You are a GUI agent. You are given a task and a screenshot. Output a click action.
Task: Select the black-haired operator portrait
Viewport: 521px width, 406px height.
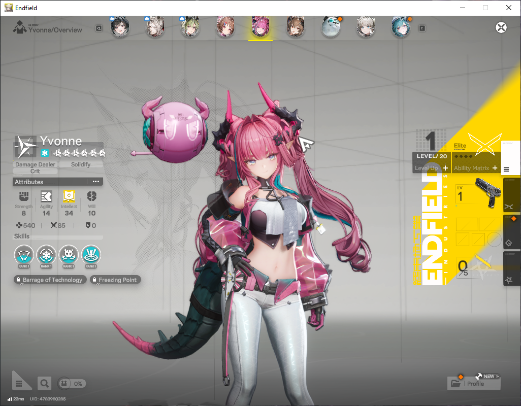click(120, 26)
